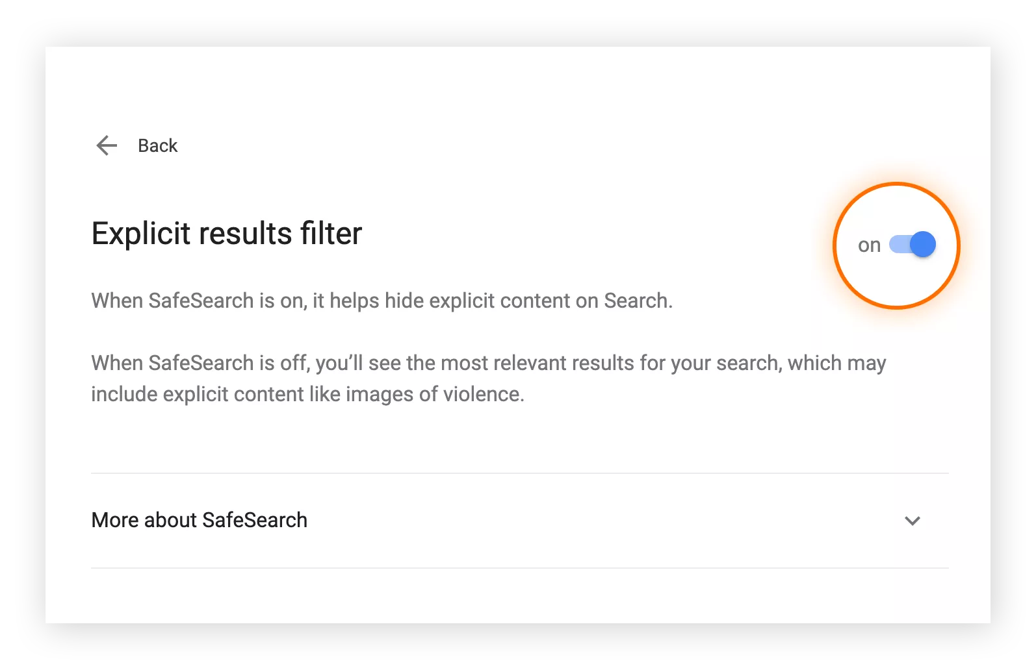The height and width of the screenshot is (670, 1036).
Task: Turn off the SafeSearch explicit results filter toggle
Action: (x=913, y=244)
